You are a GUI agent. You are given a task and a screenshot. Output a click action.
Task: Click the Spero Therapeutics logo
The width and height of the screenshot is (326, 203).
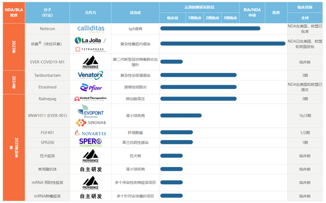click(x=91, y=142)
